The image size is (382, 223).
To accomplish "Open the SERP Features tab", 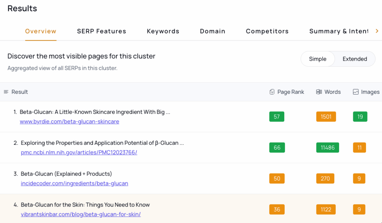I will pyautogui.click(x=101, y=31).
